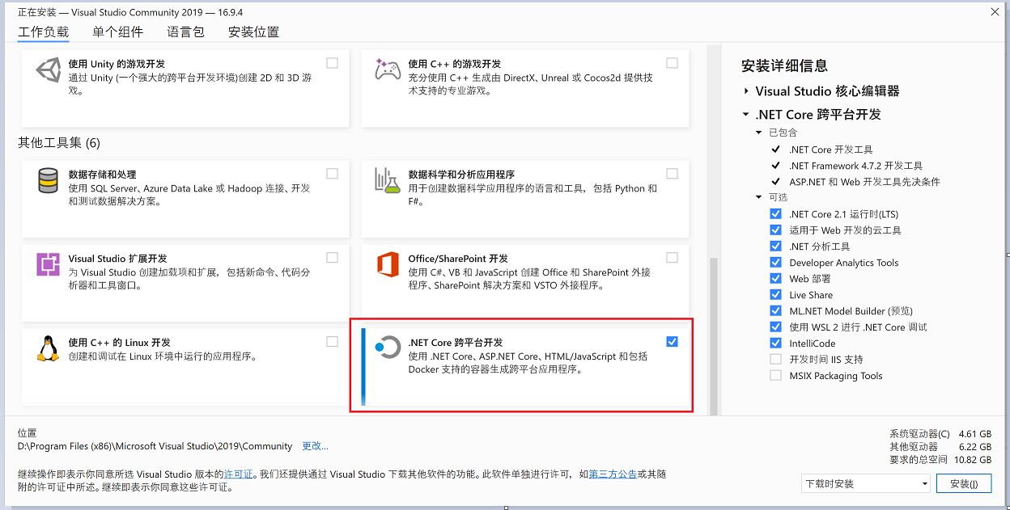1010x510 pixels.
Task: Click the 安装详细信息 heading
Action: 784,65
